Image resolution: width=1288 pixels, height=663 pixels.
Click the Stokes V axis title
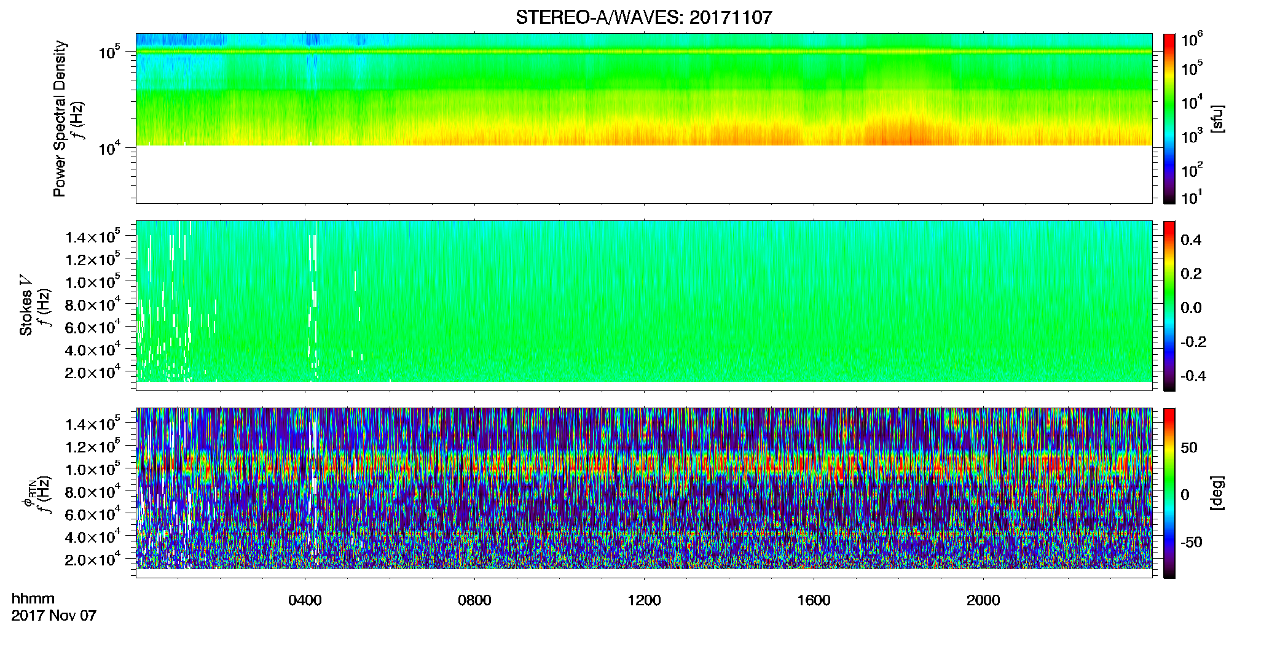[x=26, y=306]
